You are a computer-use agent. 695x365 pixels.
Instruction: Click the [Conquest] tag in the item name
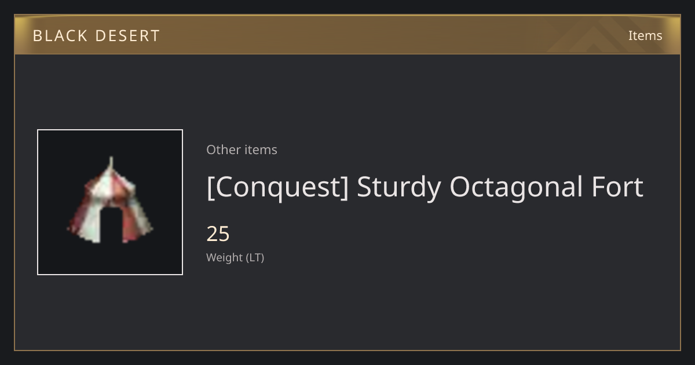277,187
